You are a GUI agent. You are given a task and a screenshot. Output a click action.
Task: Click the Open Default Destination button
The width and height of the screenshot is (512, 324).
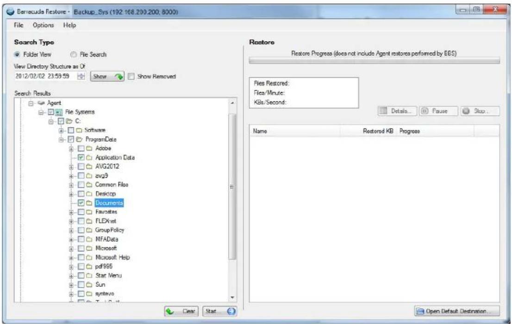(457, 311)
